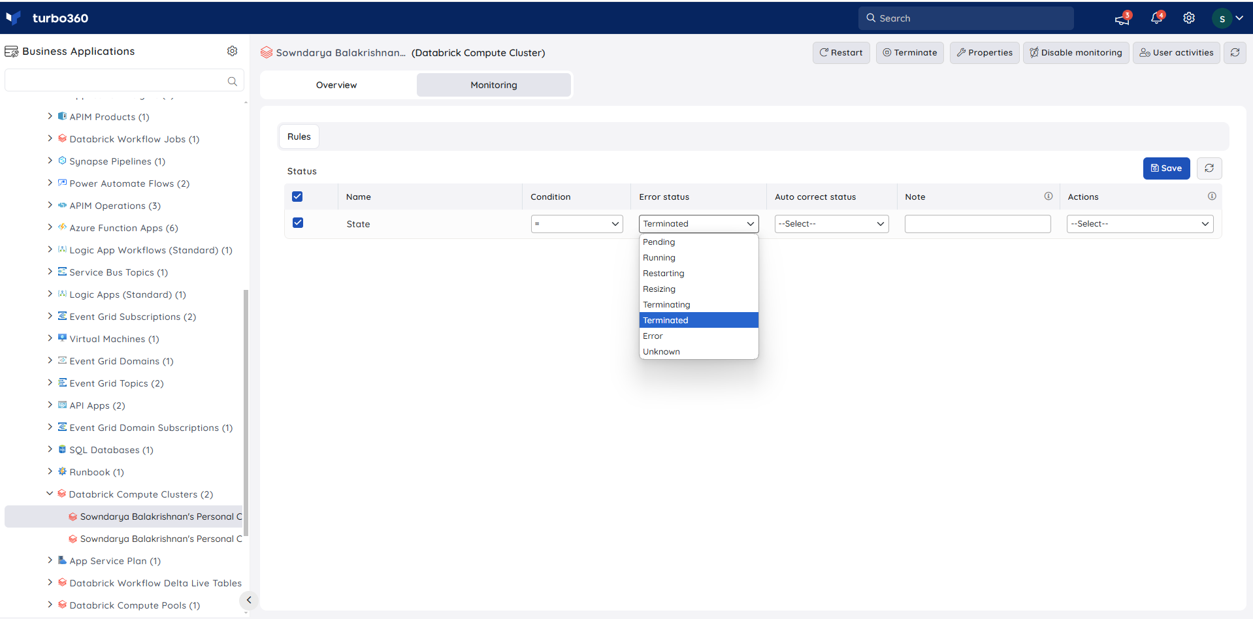
Task: Click the Synapse Pipelines icon
Action: (62, 161)
